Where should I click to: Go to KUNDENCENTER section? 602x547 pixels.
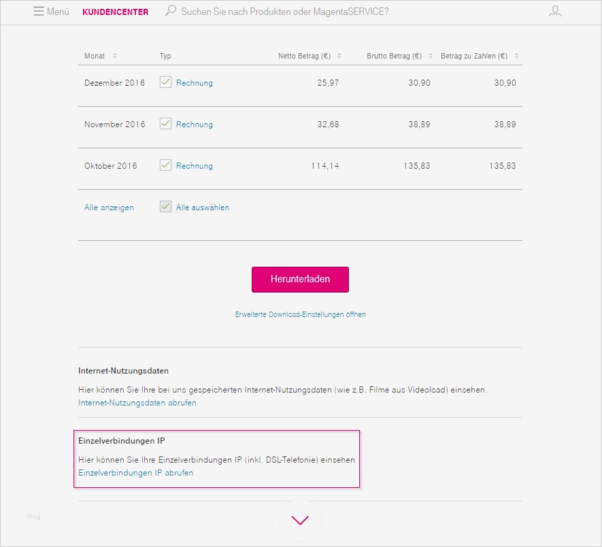click(115, 12)
